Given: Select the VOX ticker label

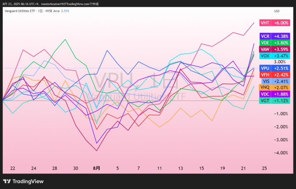Looking at the screenshot, I should pos(265,56).
